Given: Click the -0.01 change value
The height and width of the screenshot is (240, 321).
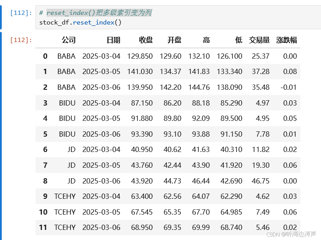Looking at the screenshot, I should coord(289,87).
